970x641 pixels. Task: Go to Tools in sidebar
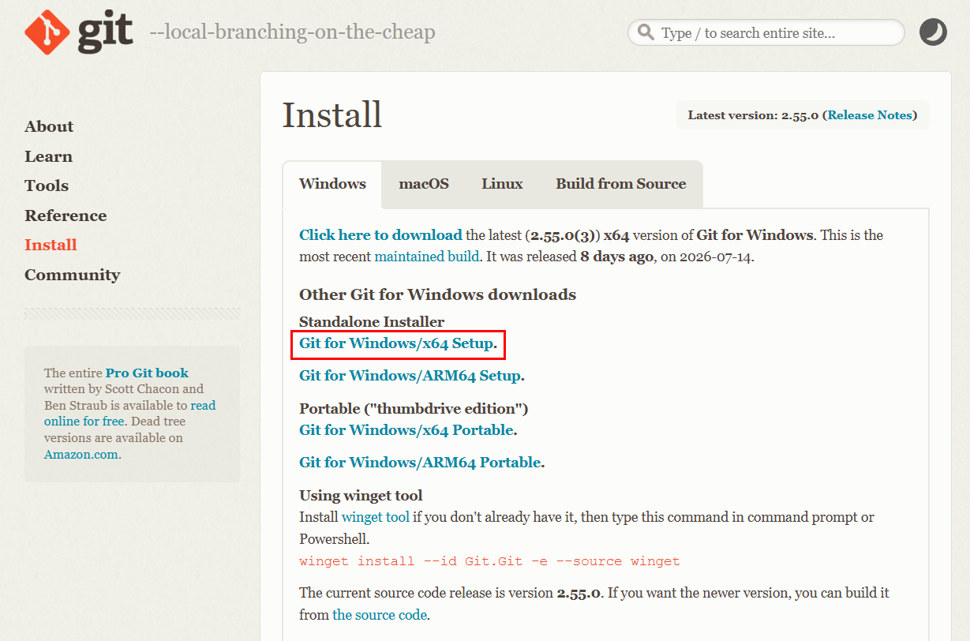[47, 186]
